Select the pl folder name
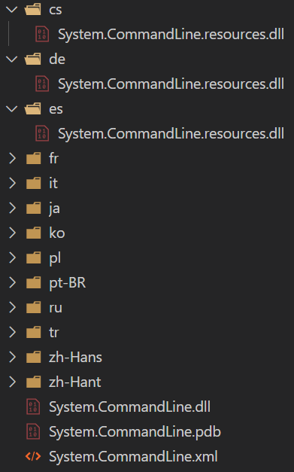294x472 pixels. 55,258
